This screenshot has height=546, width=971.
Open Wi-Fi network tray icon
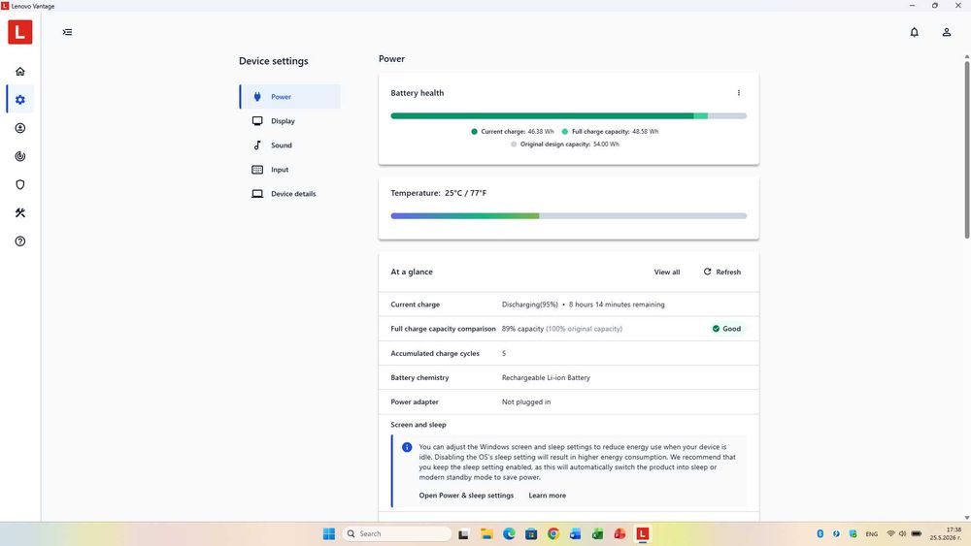pyautogui.click(x=890, y=533)
